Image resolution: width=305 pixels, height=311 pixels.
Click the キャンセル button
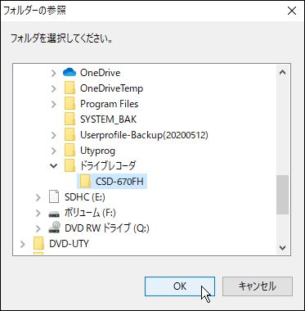258,286
